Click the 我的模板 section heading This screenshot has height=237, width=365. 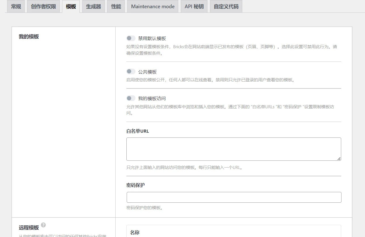(x=29, y=37)
